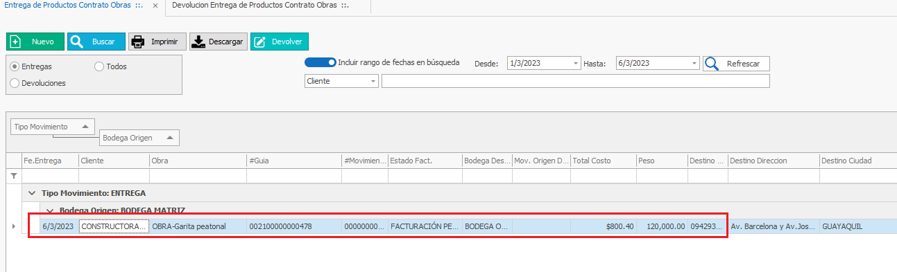
Task: Open the Hasta date dropdown
Action: click(x=695, y=64)
